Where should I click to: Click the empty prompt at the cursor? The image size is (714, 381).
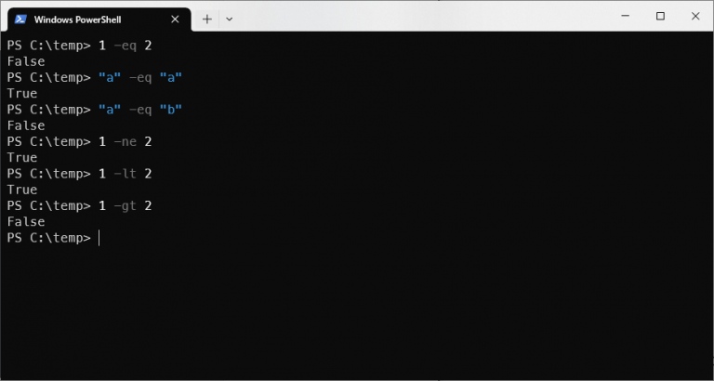pos(99,238)
